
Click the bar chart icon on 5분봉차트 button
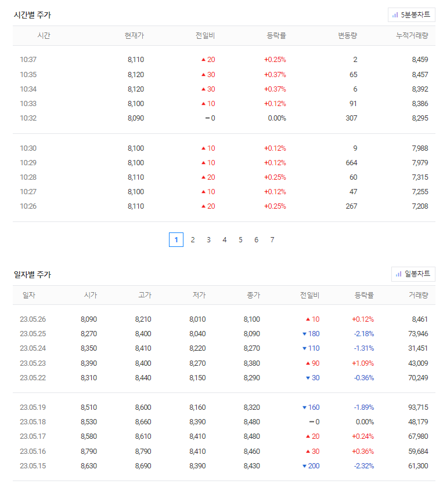tap(396, 14)
